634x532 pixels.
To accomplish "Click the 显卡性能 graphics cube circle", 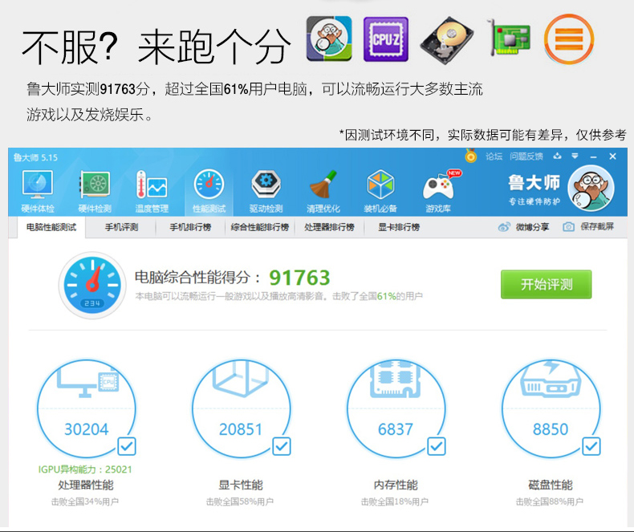I will (x=242, y=408).
